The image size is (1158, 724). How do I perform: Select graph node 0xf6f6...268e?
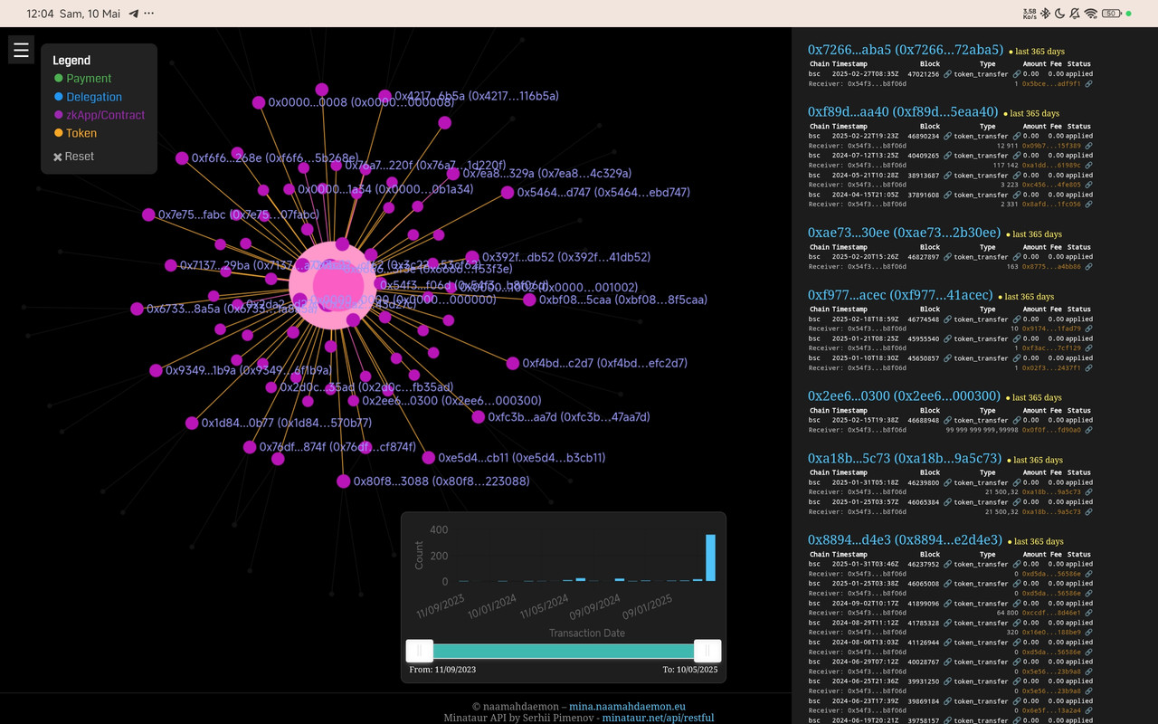[182, 157]
